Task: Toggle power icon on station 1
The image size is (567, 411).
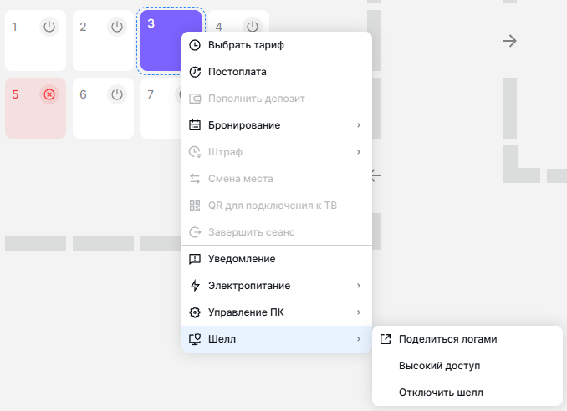Action: pyautogui.click(x=49, y=27)
